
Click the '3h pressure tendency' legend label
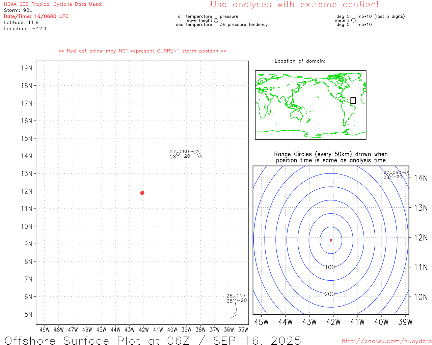244,25
